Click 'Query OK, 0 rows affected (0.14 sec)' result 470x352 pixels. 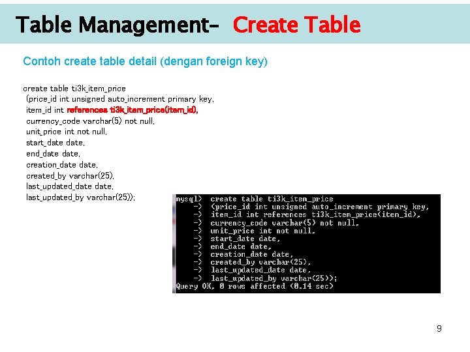click(x=255, y=286)
